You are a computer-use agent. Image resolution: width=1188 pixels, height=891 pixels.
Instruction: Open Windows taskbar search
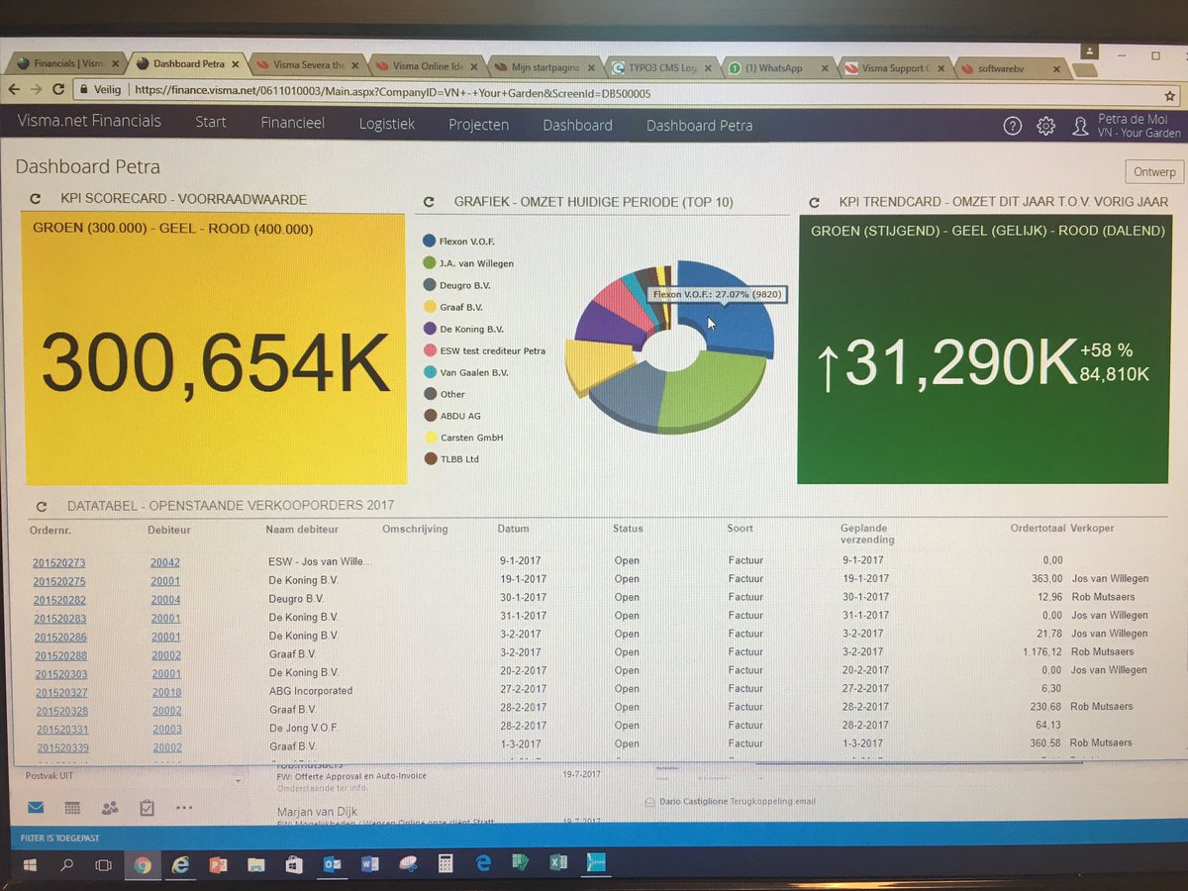[67, 865]
